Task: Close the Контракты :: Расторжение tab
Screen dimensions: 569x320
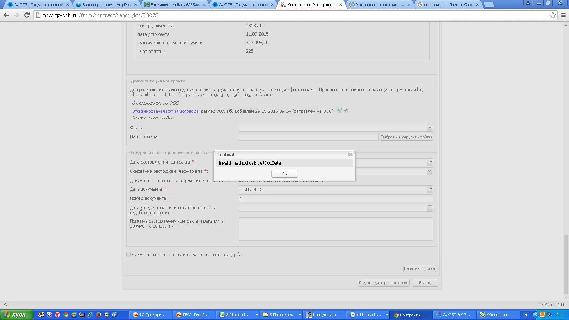Action: (x=340, y=5)
